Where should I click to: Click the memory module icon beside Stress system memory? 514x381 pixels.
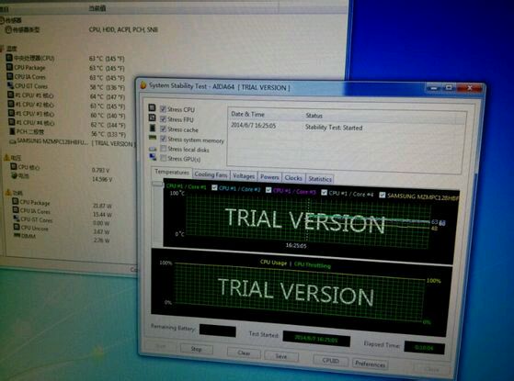coord(153,138)
